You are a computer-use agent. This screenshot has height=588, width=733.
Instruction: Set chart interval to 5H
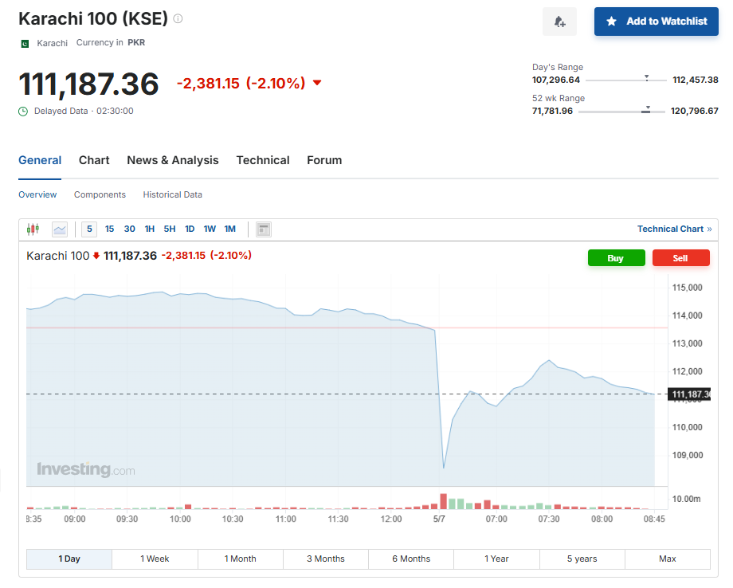pos(170,229)
